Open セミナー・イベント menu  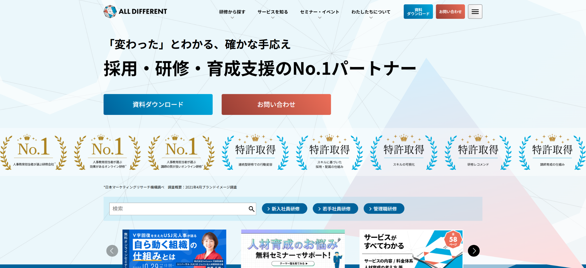point(320,12)
